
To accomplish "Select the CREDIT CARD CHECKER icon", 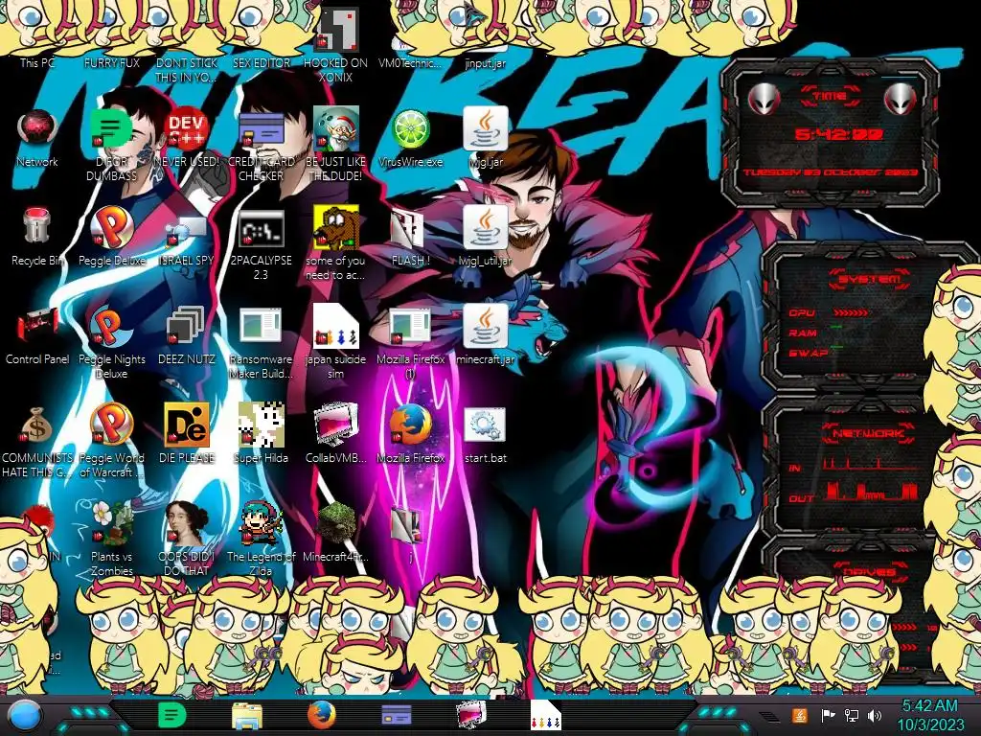I will (x=262, y=129).
